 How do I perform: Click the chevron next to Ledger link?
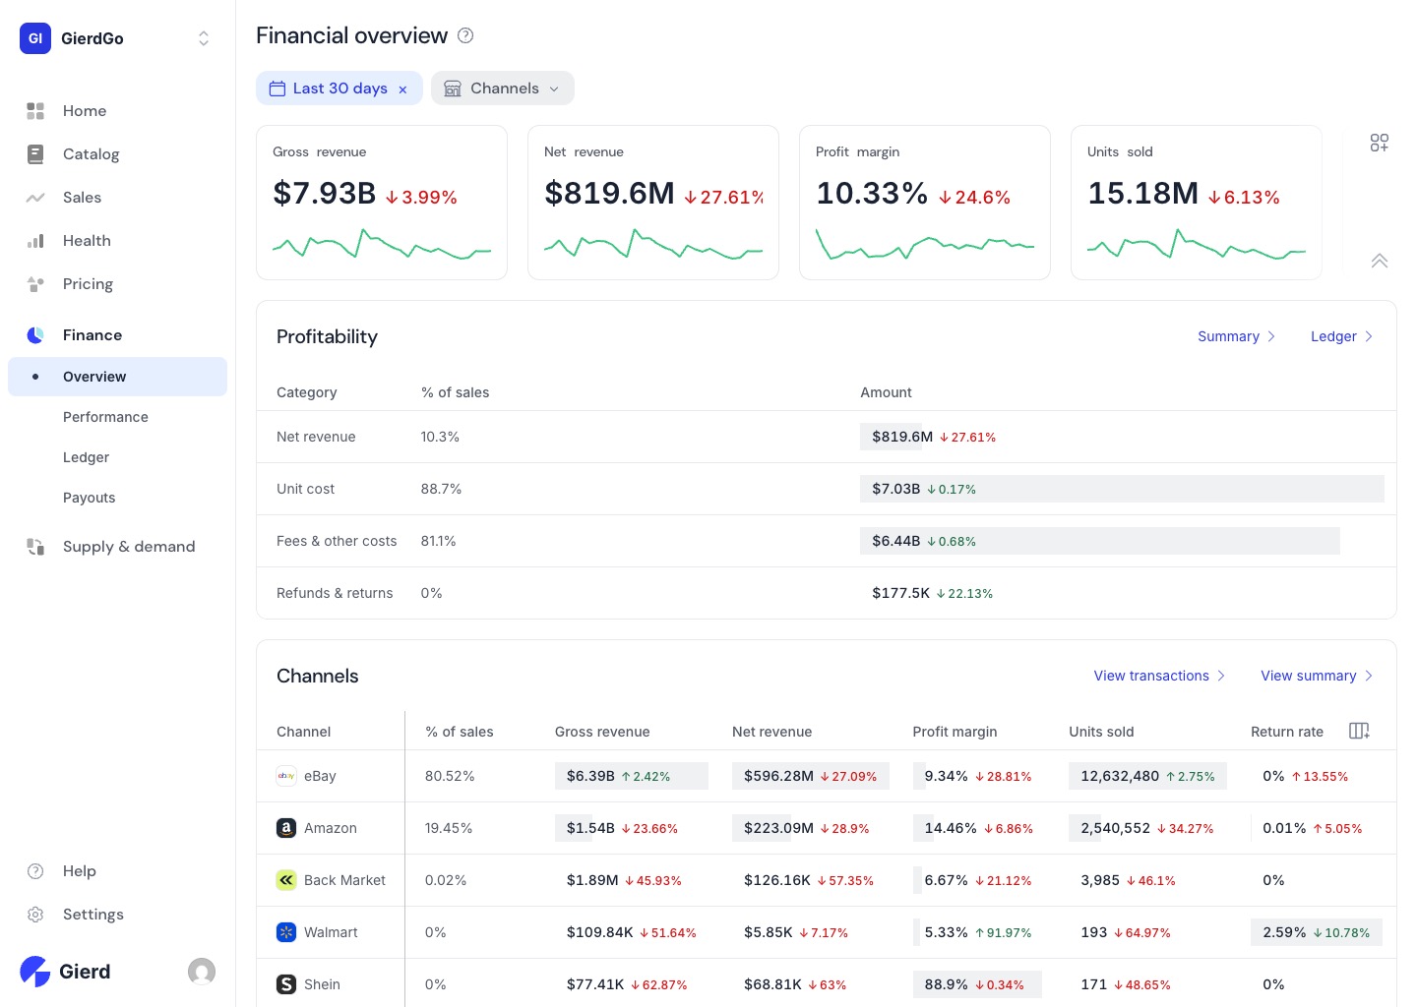pos(1368,336)
